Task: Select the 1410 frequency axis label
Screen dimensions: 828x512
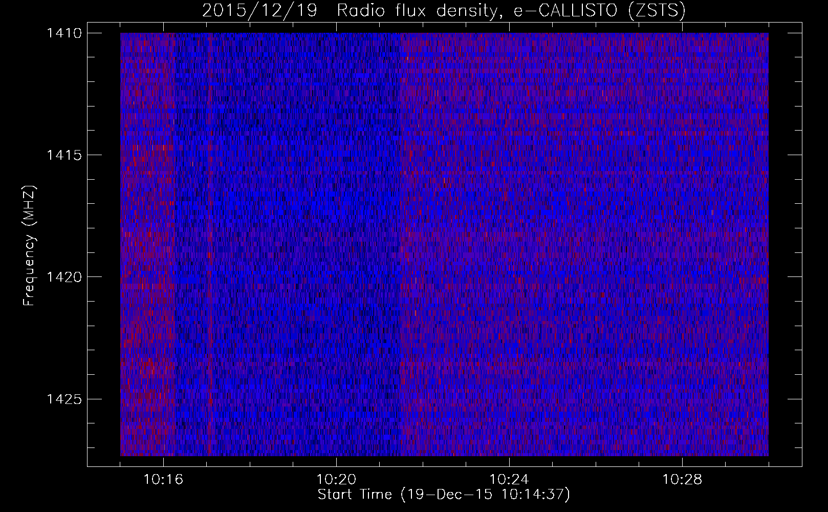Action: click(x=63, y=33)
